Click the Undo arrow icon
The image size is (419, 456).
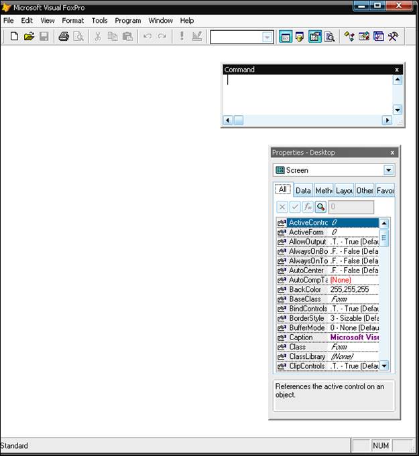(147, 36)
